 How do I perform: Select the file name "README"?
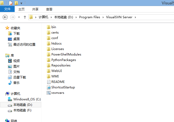(x=58, y=82)
